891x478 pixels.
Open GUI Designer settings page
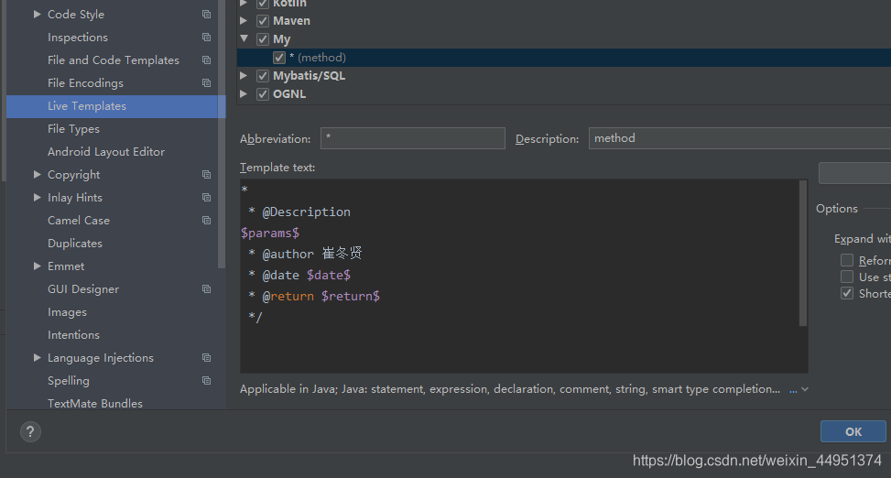(83, 288)
